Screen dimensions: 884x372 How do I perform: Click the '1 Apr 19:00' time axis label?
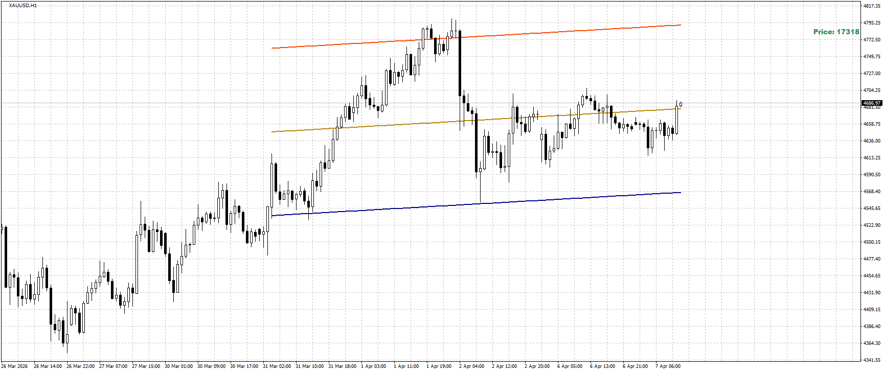coord(440,366)
